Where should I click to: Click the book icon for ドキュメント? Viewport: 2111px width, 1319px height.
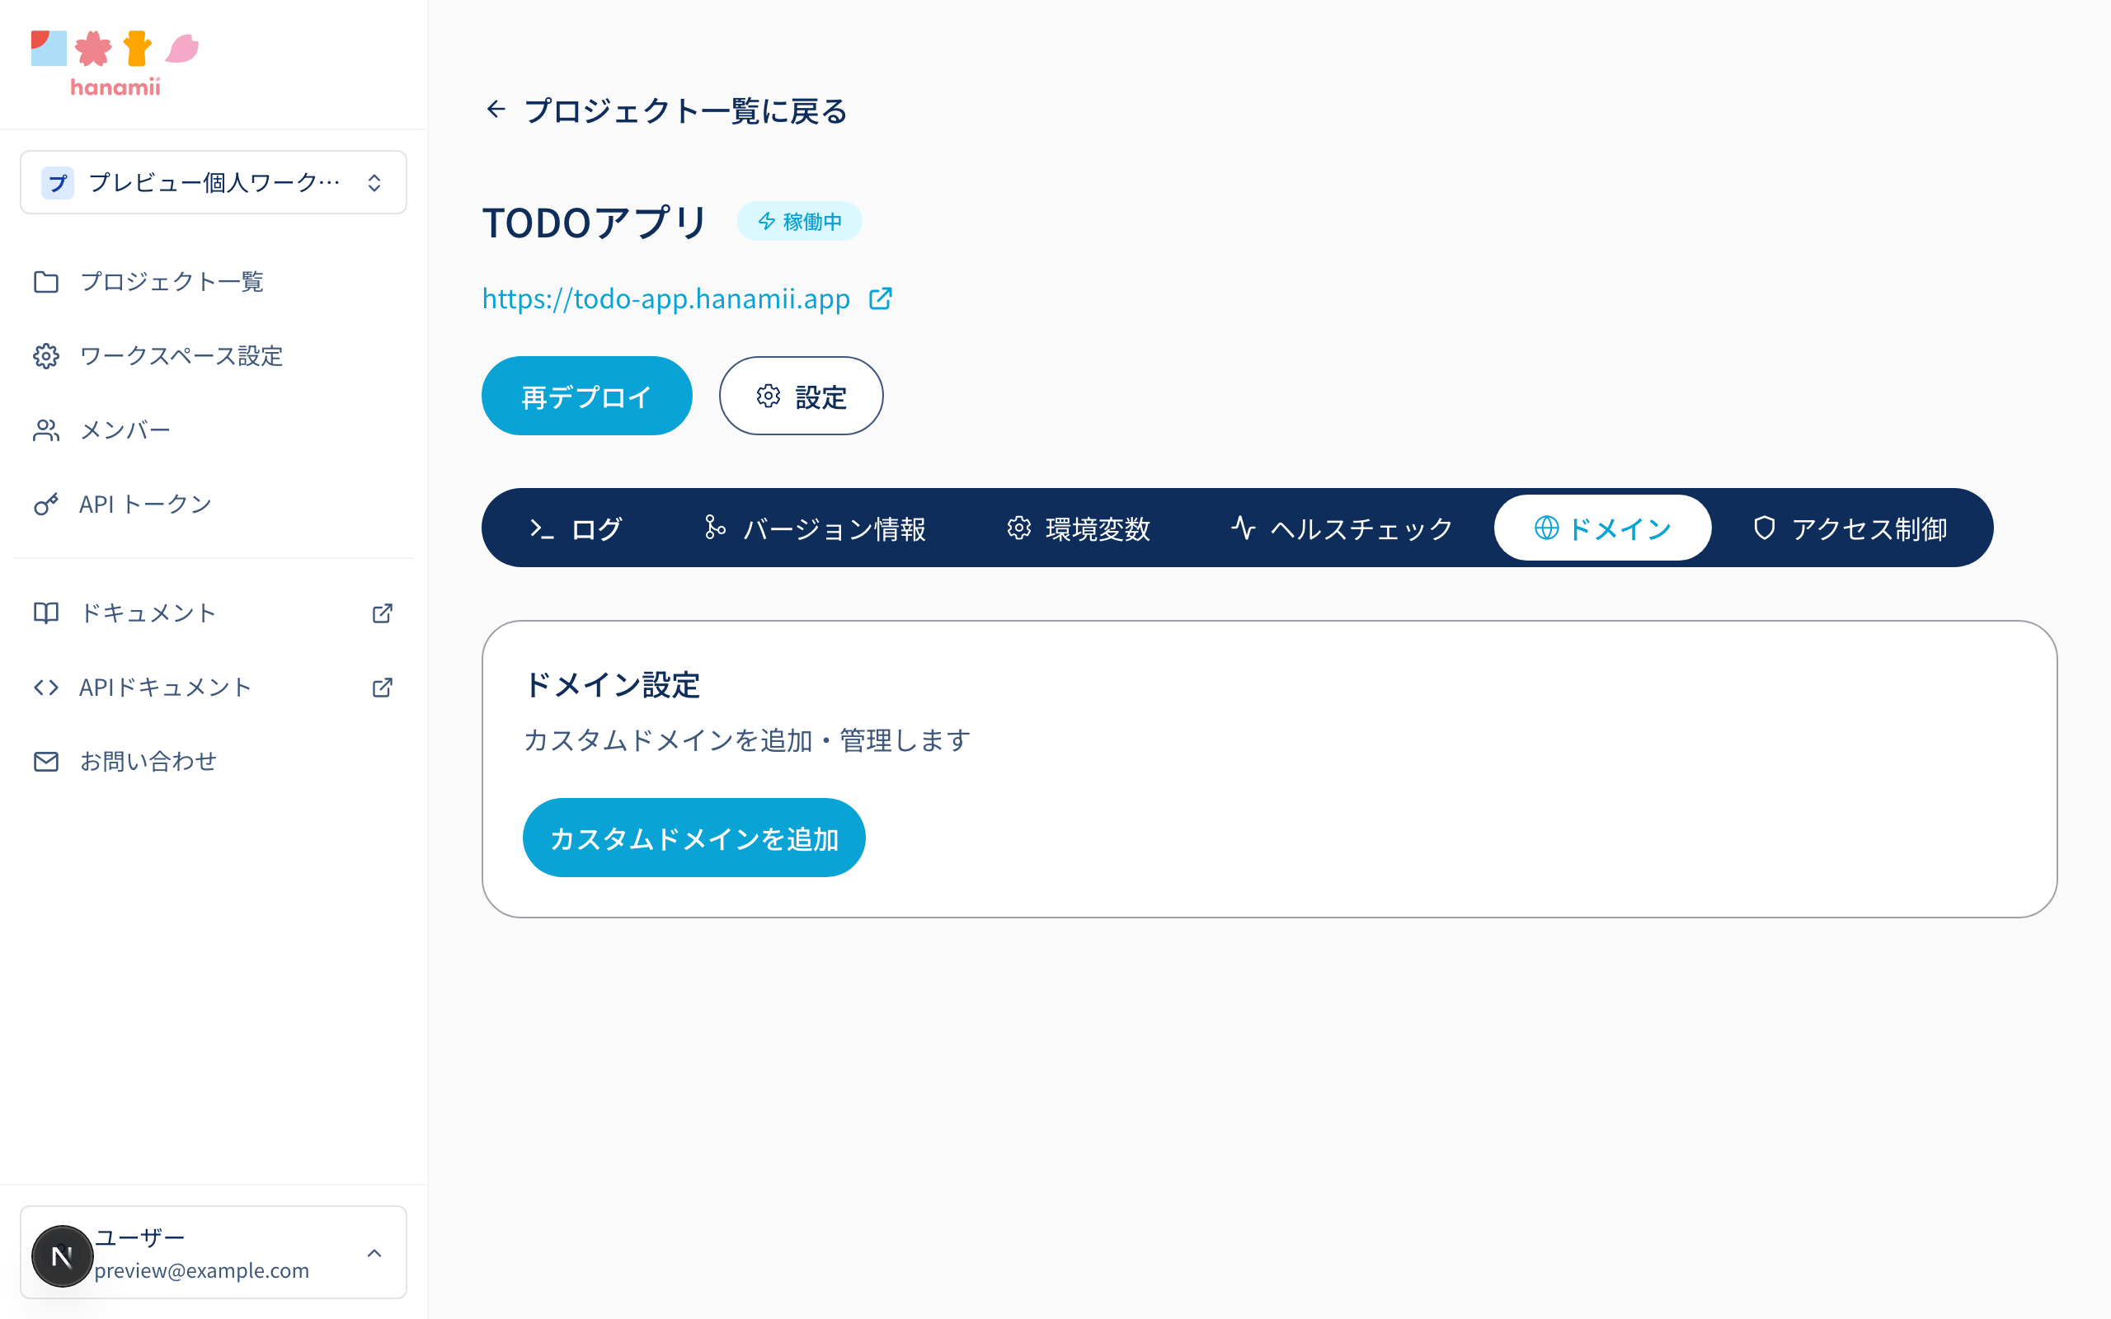click(46, 613)
